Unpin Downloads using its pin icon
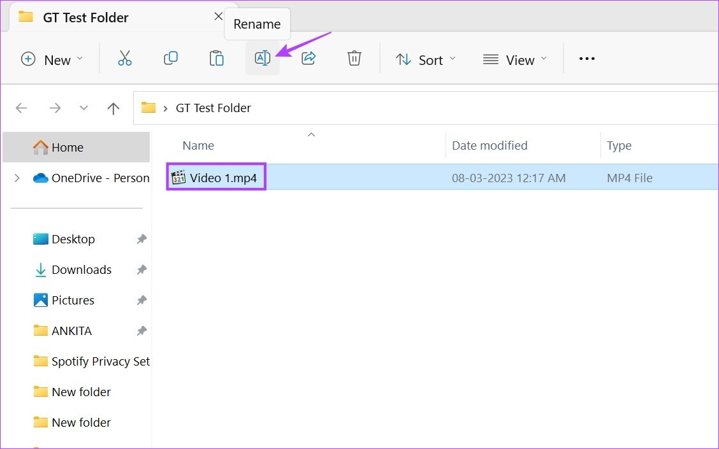 click(142, 270)
